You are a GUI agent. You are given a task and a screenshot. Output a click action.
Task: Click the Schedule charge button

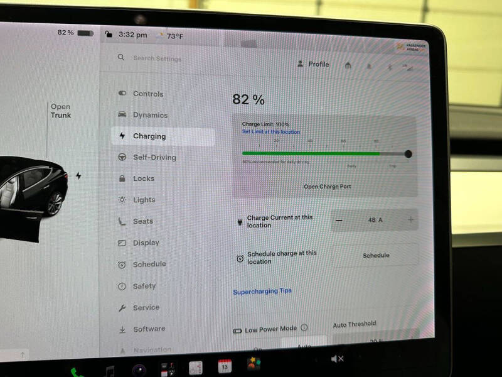coord(375,255)
